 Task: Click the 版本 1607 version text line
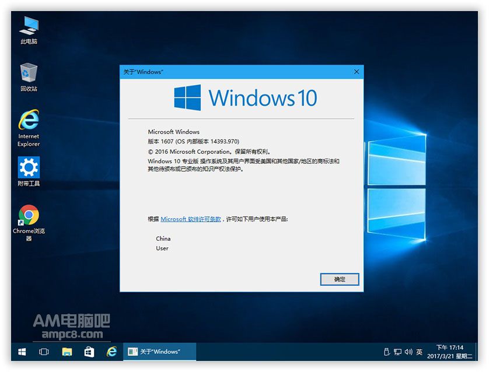pos(193,142)
